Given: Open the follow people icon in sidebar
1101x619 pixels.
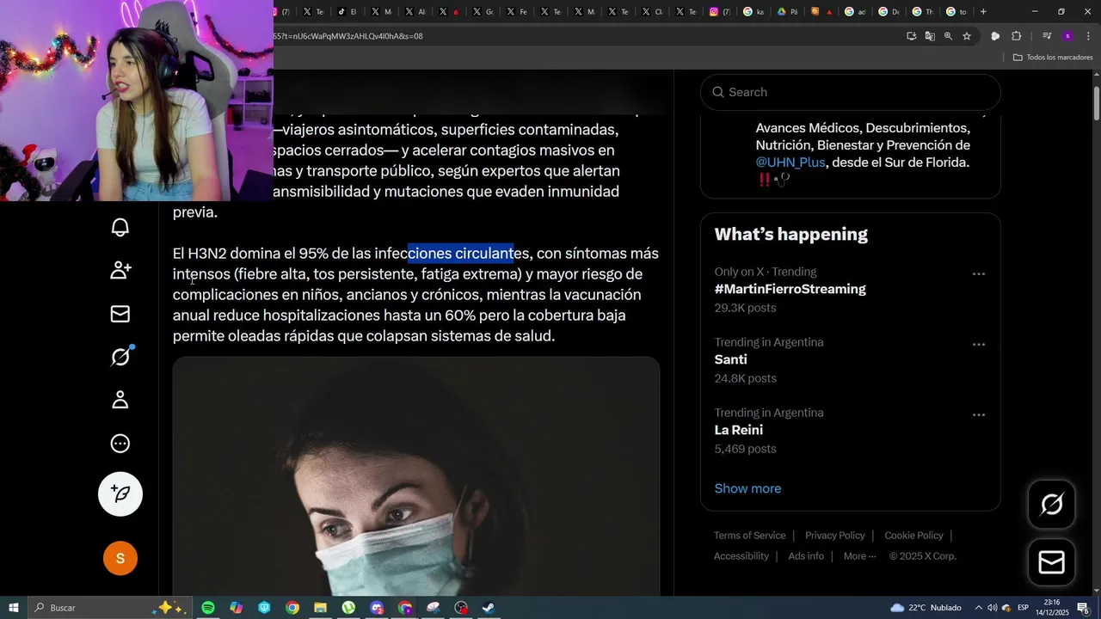Looking at the screenshot, I should point(120,270).
